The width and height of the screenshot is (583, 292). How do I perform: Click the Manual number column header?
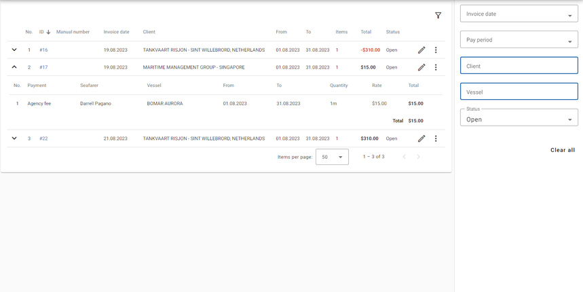tap(73, 32)
